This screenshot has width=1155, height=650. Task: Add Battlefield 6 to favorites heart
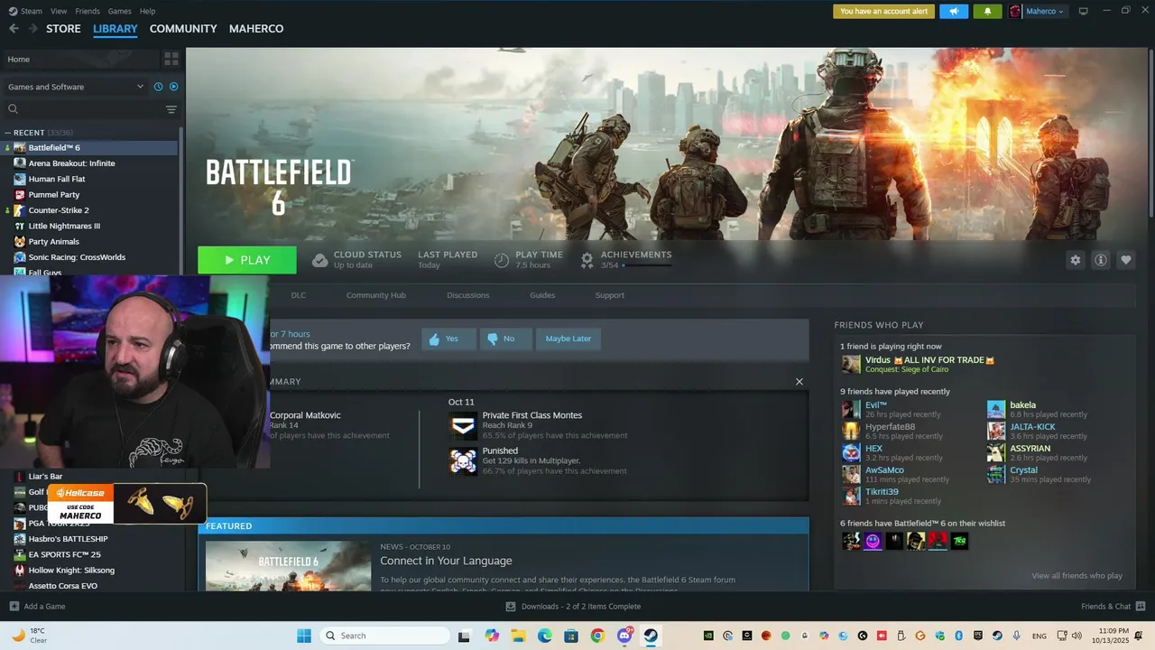point(1125,260)
